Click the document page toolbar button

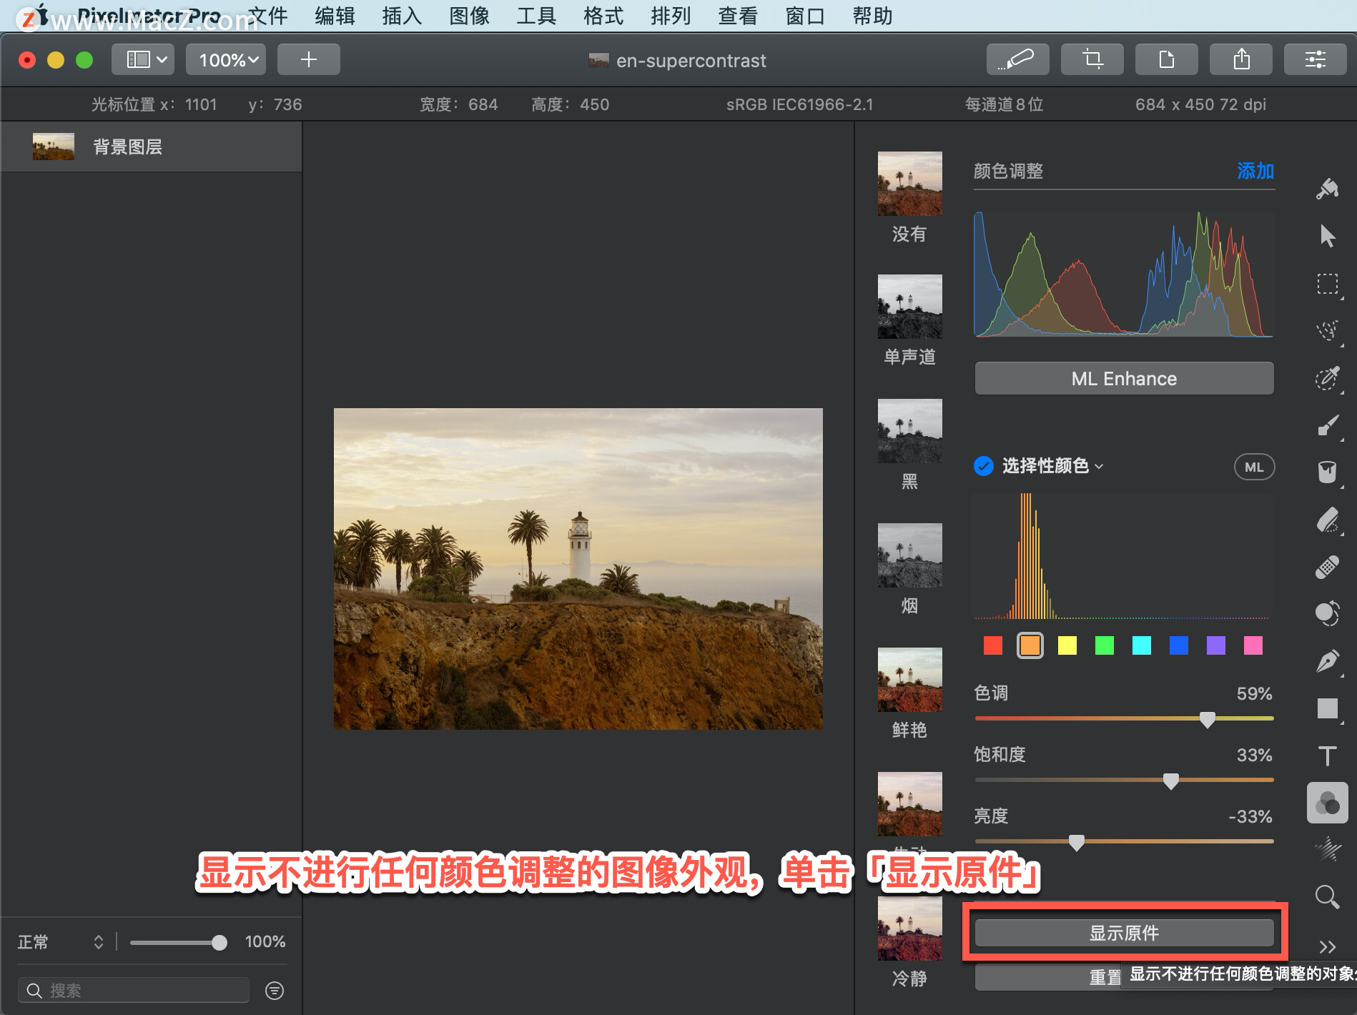click(x=1166, y=59)
